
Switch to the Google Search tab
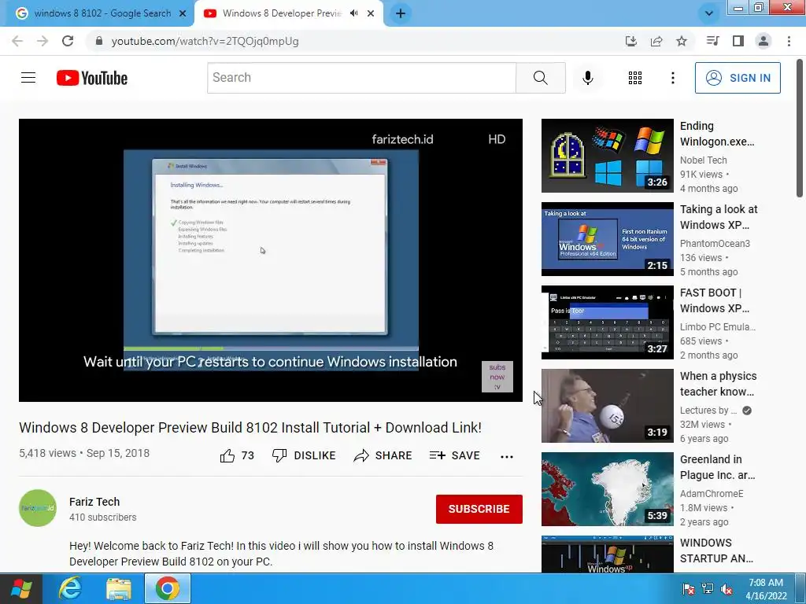pos(97,13)
